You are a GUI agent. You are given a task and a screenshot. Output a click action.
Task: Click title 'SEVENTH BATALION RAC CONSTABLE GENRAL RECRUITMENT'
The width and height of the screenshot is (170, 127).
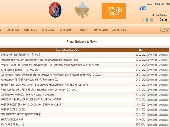[44, 85]
